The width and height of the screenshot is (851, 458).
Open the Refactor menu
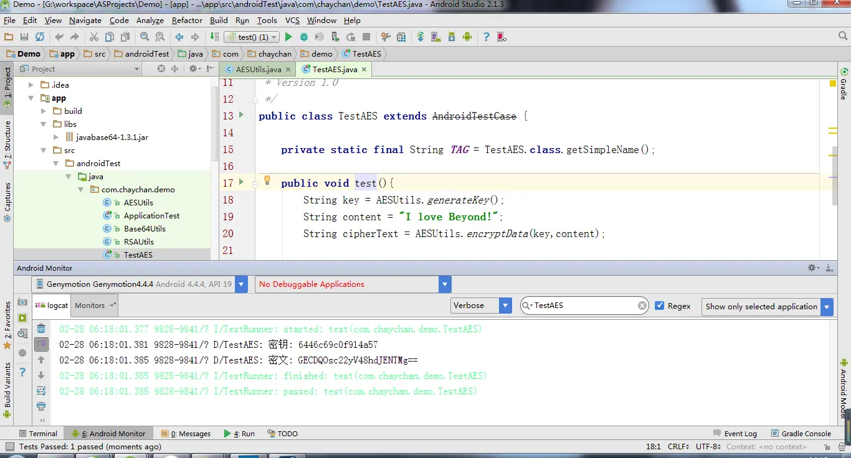tap(187, 20)
